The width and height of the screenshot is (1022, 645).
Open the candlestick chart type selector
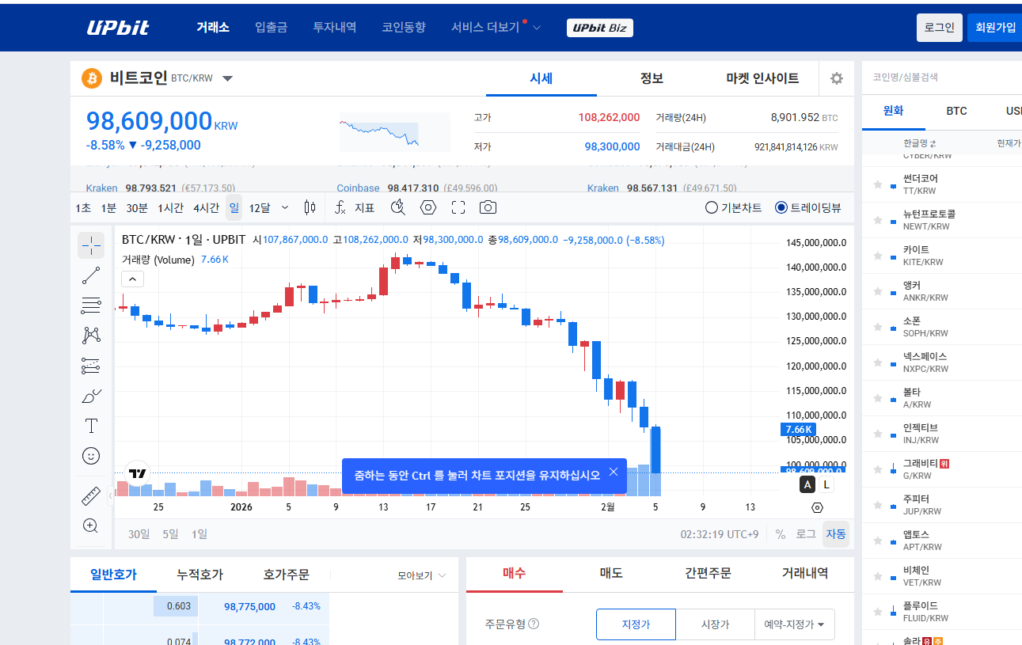pyautogui.click(x=310, y=207)
